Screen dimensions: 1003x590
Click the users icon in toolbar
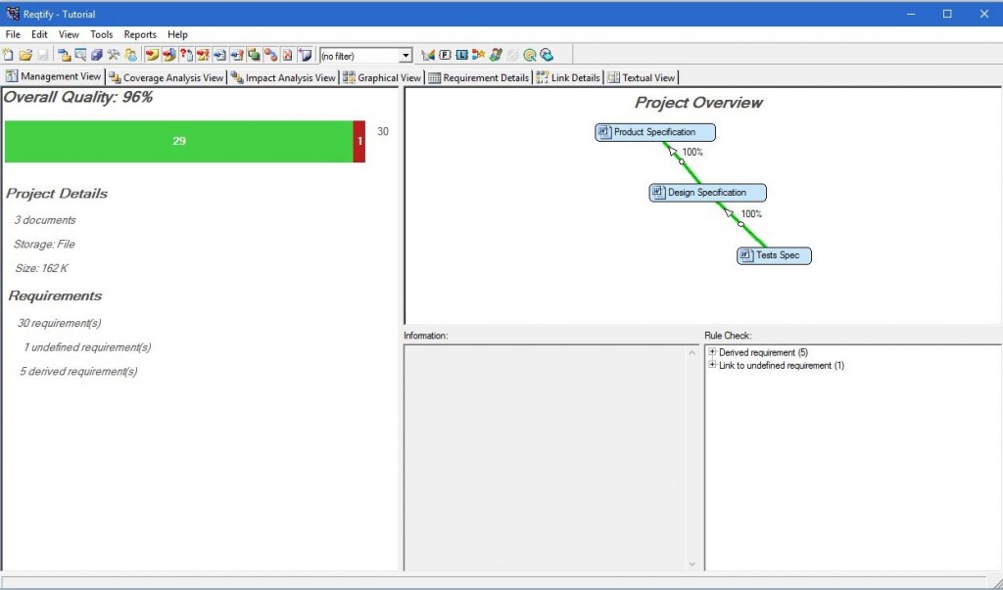click(130, 55)
